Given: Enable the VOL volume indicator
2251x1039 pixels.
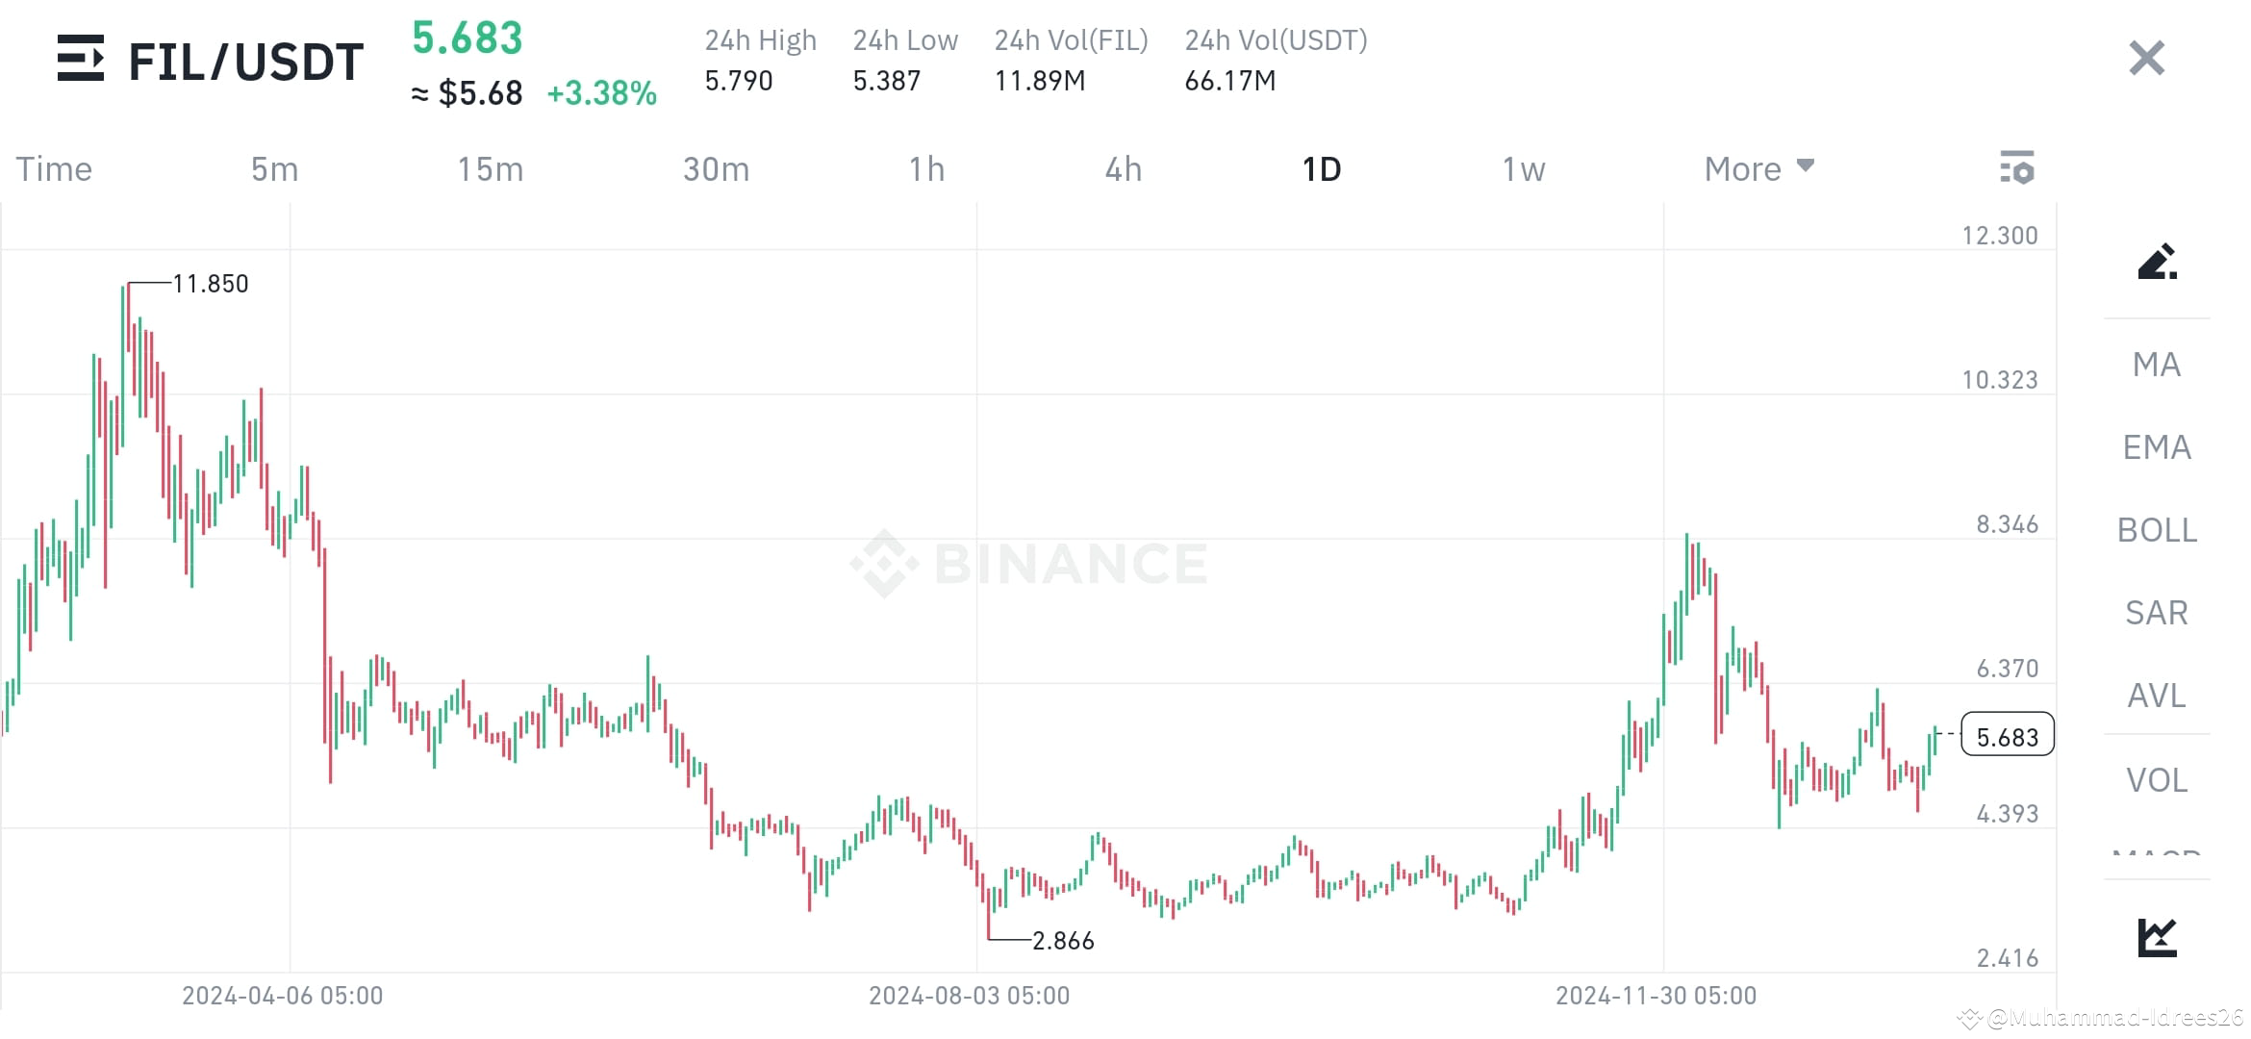Looking at the screenshot, I should 2155,780.
